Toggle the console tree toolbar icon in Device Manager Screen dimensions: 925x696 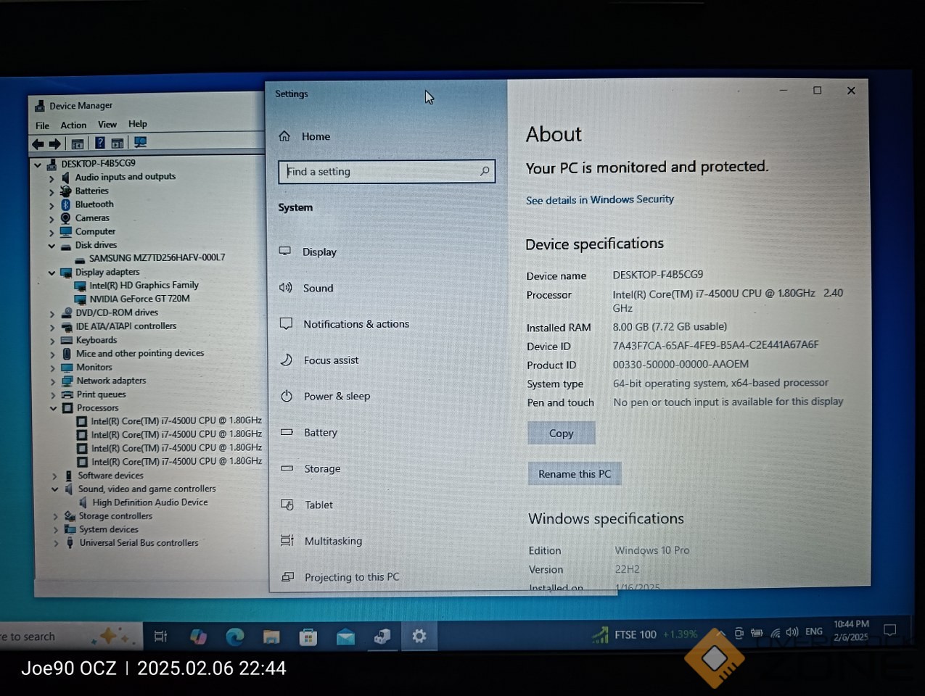tap(78, 144)
